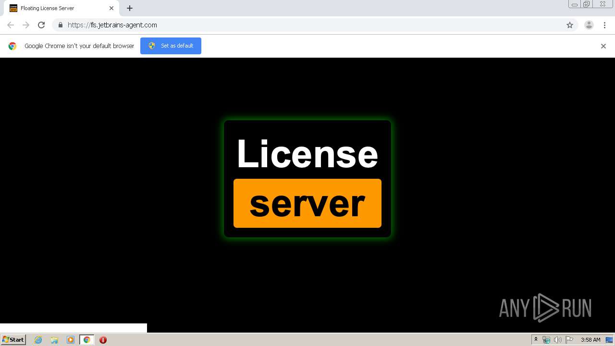
Task: Open Chrome three-dot menu
Action: (x=604, y=25)
